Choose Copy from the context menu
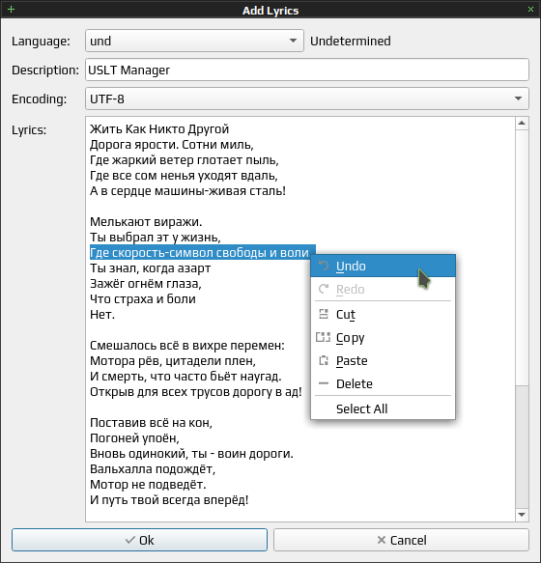 pos(383,338)
